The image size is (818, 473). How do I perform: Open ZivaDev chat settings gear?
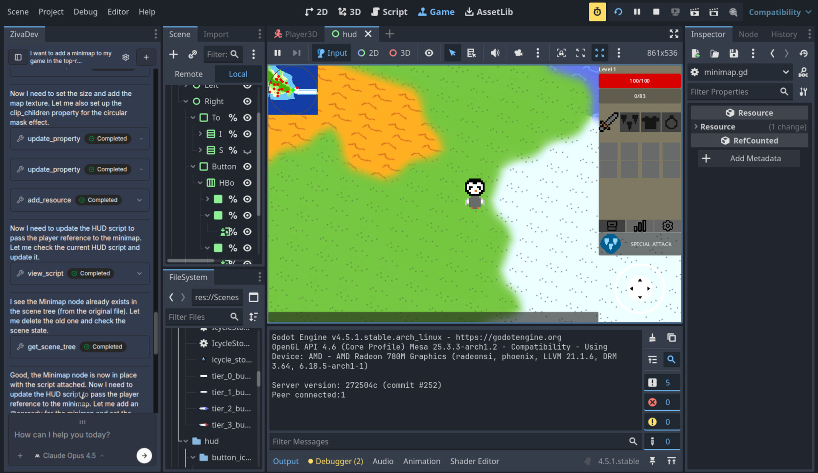[x=125, y=57]
